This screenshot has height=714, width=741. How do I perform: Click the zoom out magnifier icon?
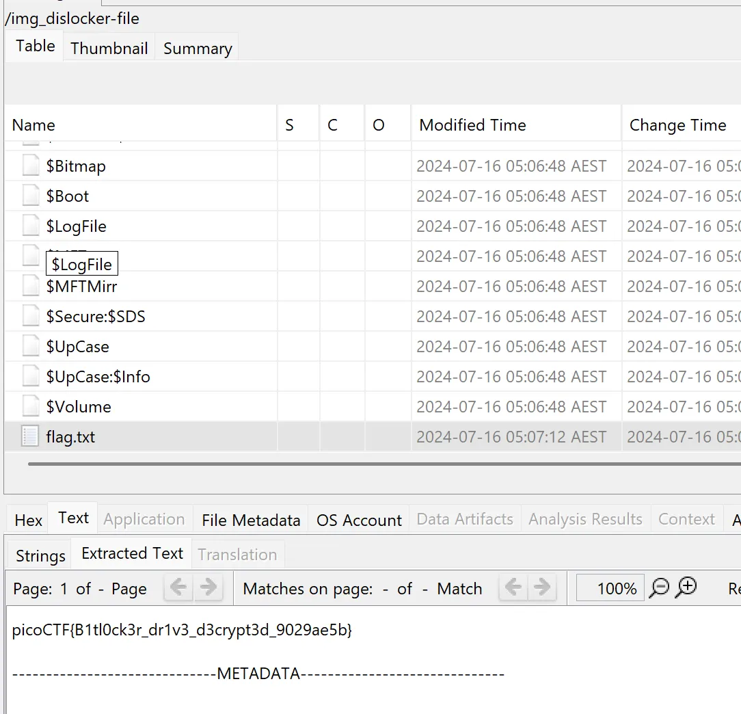[x=660, y=588]
